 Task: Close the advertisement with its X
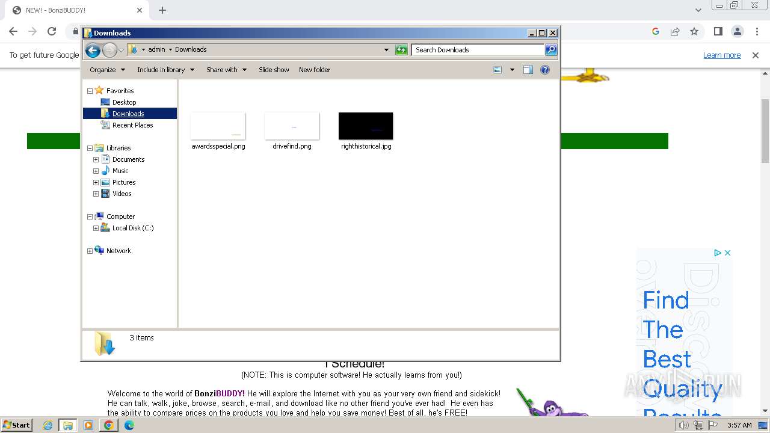click(727, 253)
